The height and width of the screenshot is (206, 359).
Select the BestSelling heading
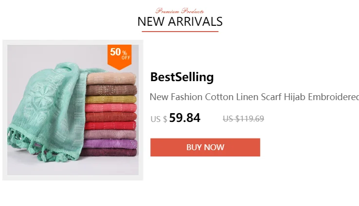pos(182,77)
